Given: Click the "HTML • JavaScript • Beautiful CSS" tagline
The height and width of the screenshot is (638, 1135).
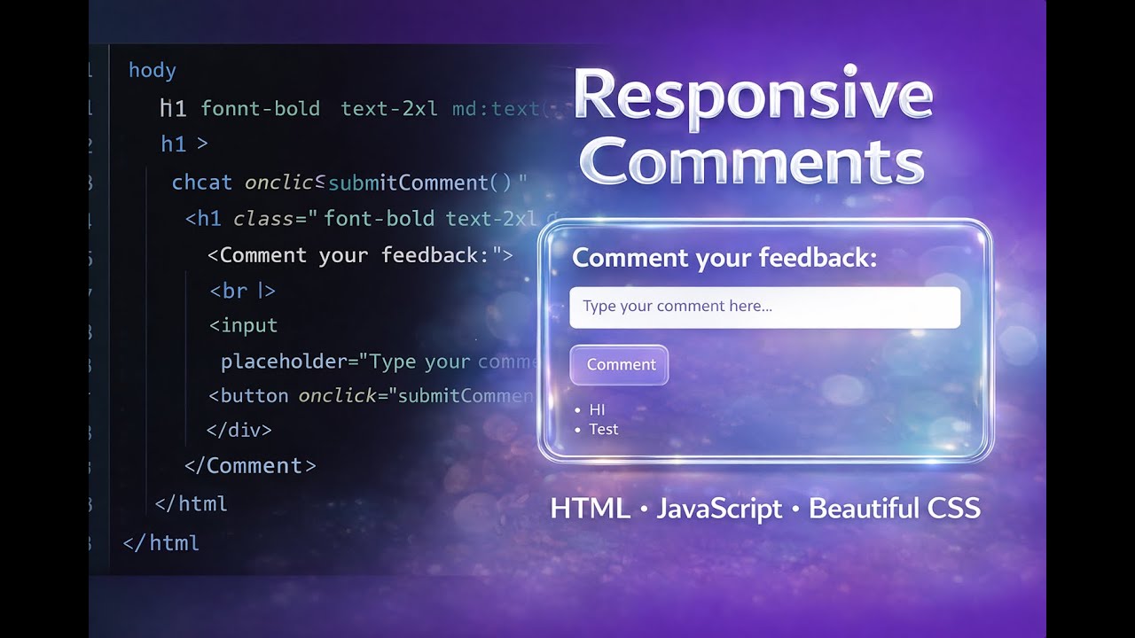Looking at the screenshot, I should click(x=765, y=509).
